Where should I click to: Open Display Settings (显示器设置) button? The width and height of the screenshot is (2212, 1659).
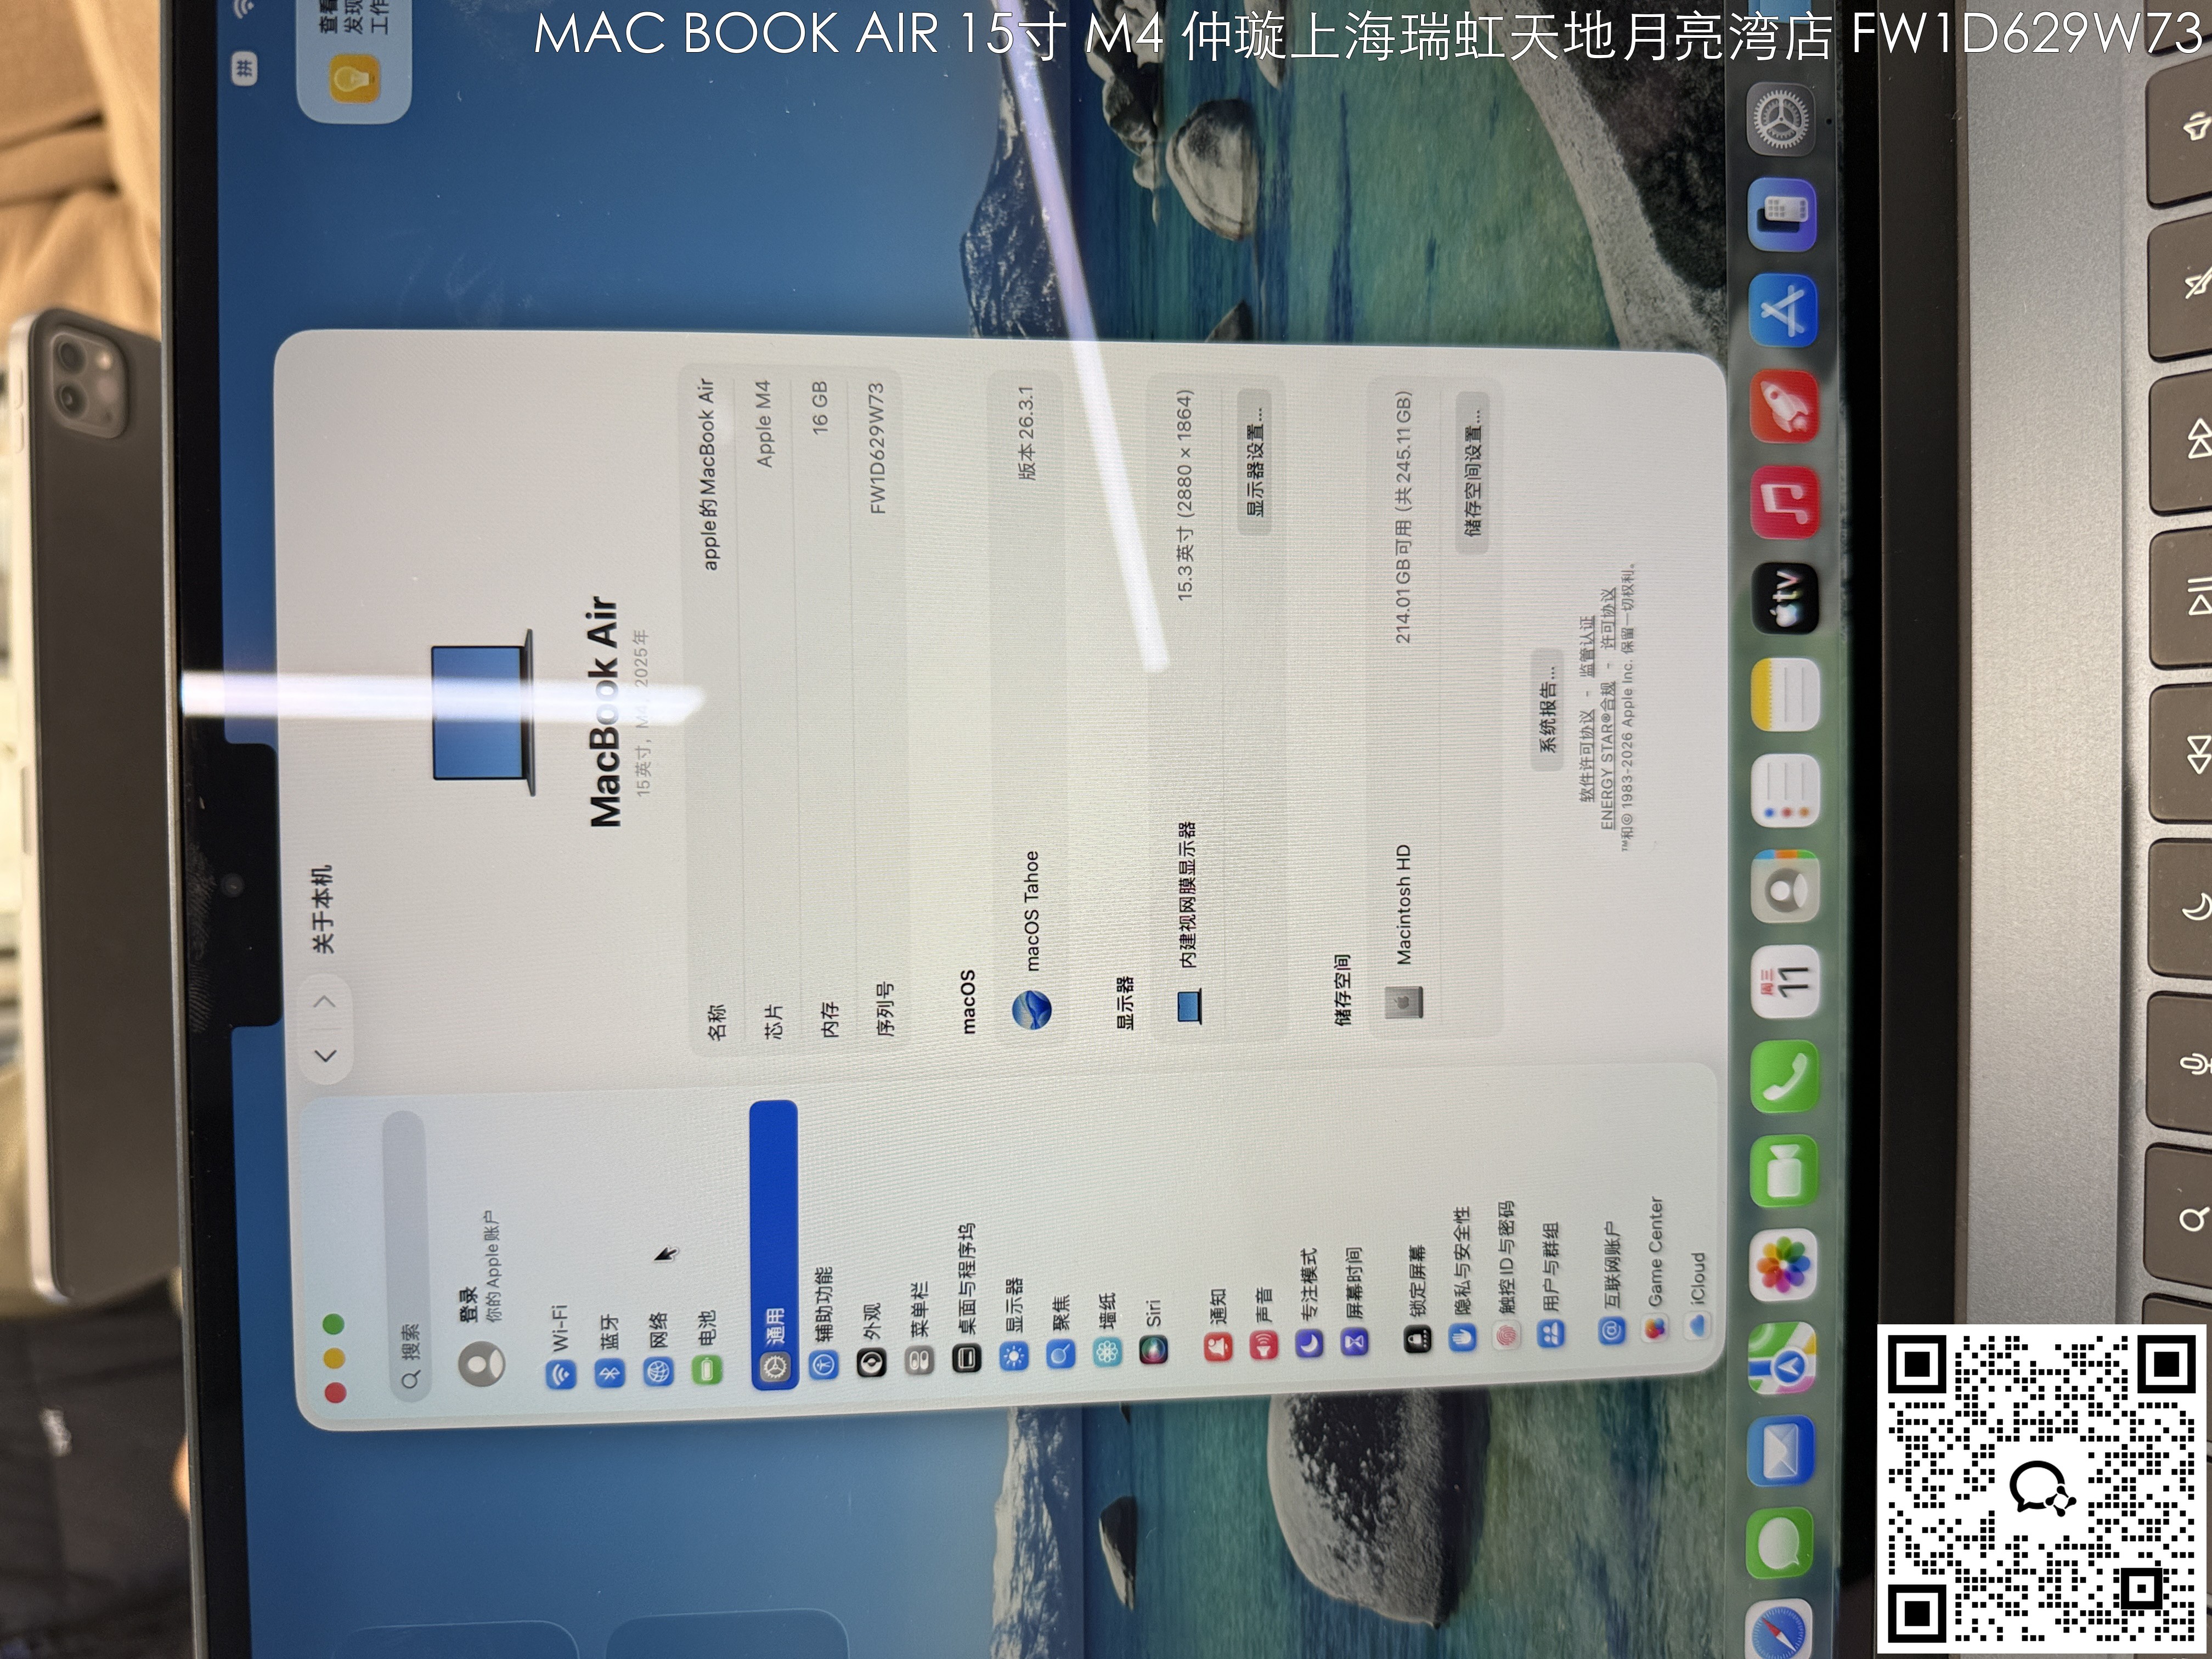[1255, 462]
